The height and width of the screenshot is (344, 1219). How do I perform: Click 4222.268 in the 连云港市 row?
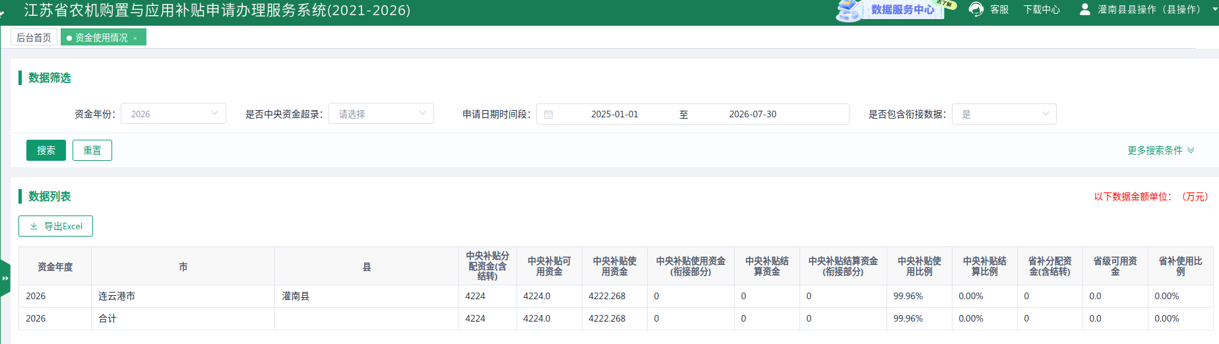click(x=607, y=297)
